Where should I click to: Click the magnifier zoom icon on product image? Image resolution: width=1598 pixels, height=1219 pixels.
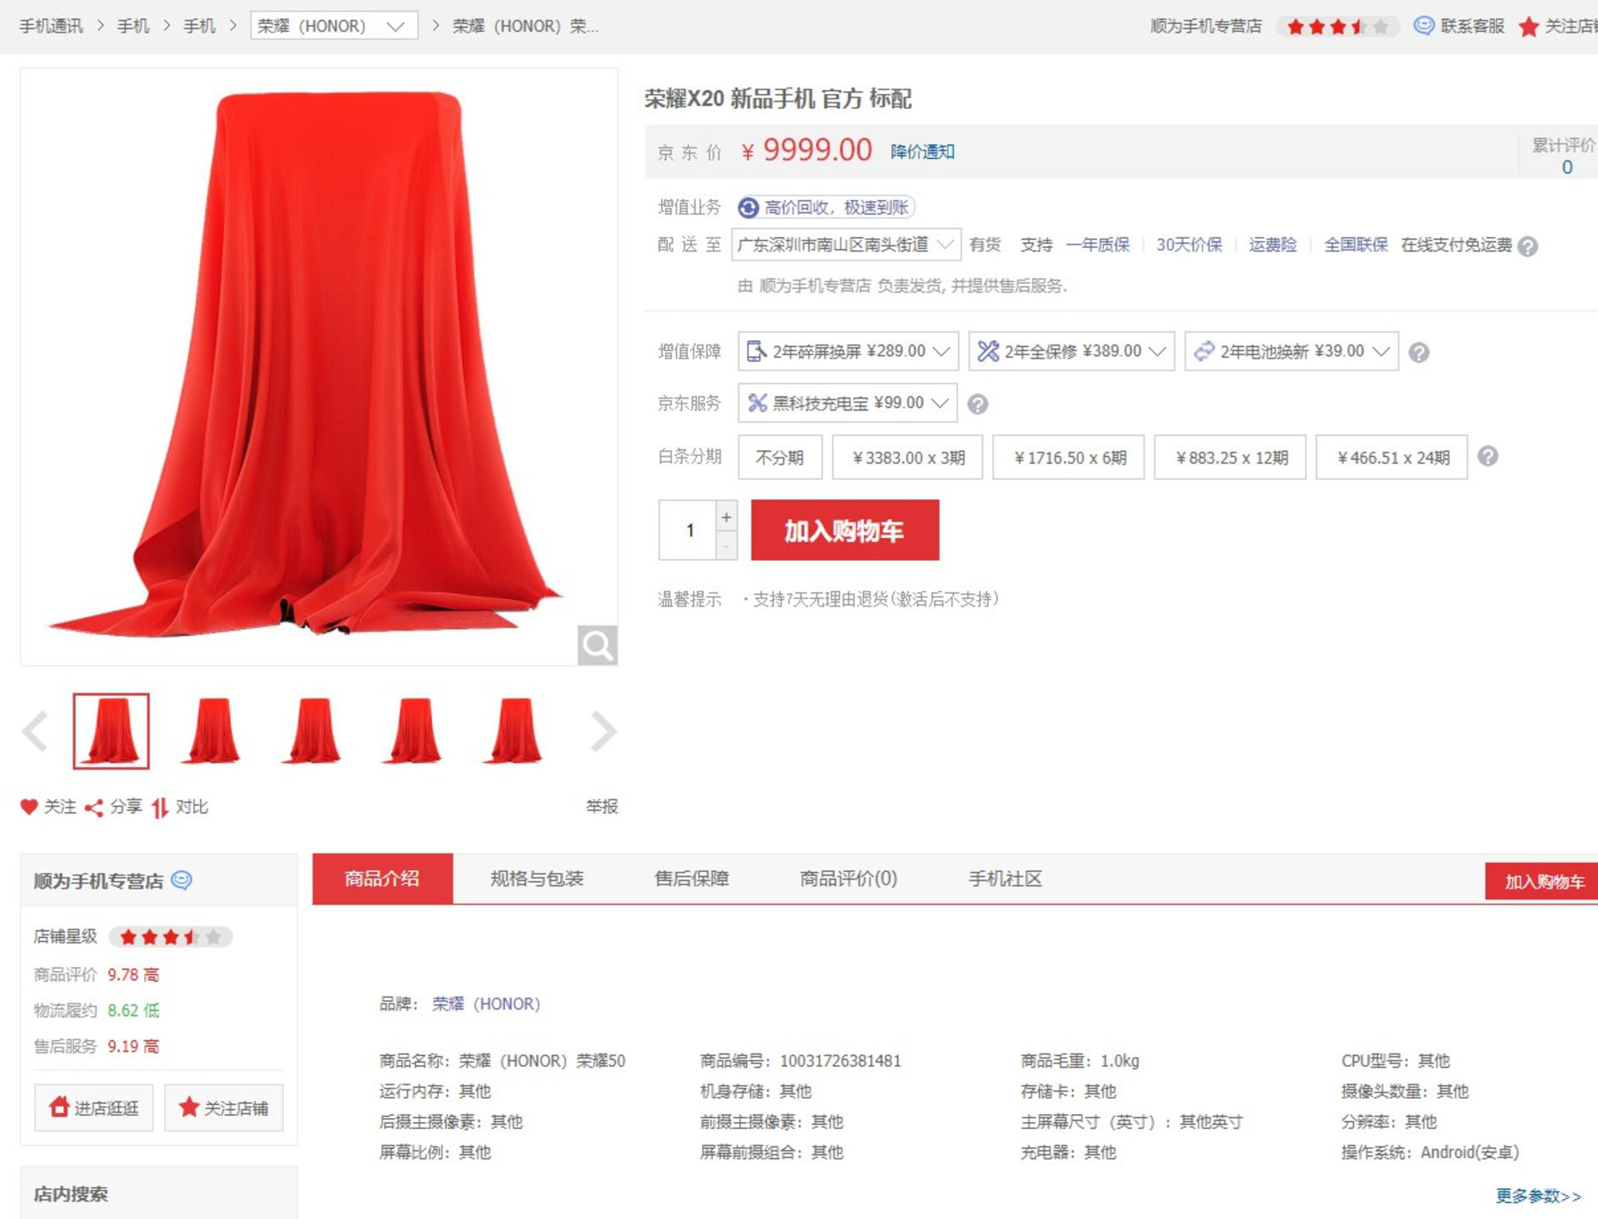pos(598,645)
